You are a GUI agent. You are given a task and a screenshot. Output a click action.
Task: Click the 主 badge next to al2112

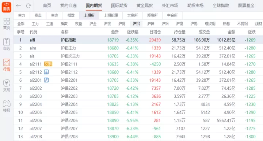[x=46, y=72]
